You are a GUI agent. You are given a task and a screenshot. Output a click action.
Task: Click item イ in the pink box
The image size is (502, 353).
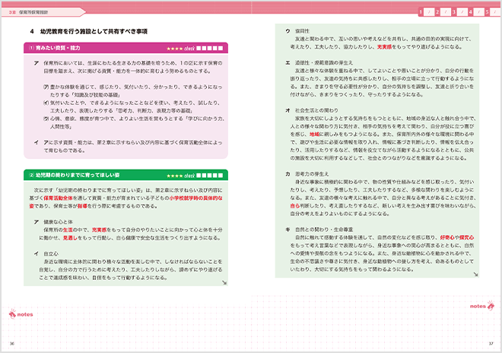[x=128, y=146]
